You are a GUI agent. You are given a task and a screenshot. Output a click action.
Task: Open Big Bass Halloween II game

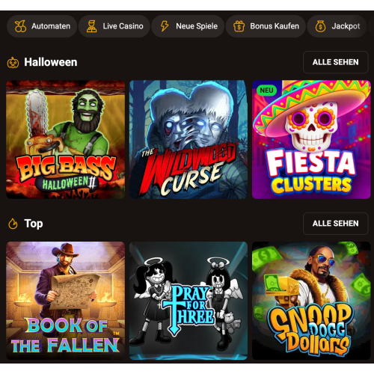tap(65, 140)
